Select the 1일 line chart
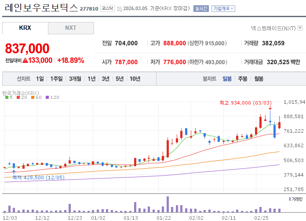Viewport: 306px width, 221px height. tap(40, 79)
